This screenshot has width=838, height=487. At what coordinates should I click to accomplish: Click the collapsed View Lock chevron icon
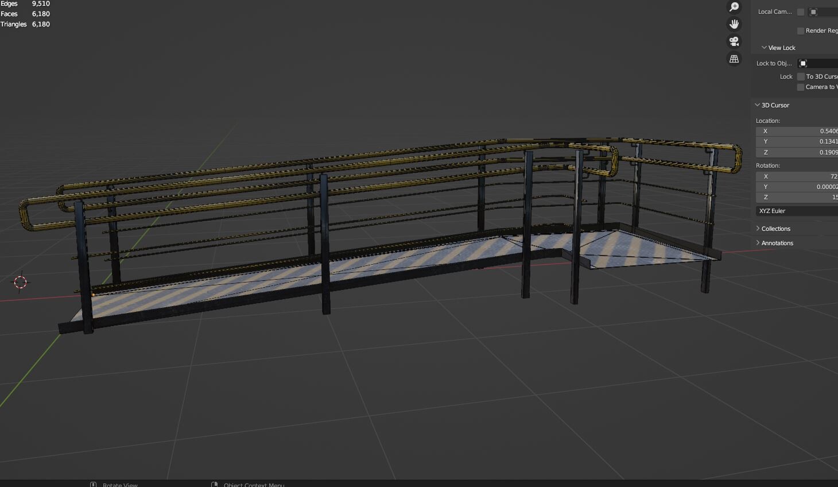point(764,47)
